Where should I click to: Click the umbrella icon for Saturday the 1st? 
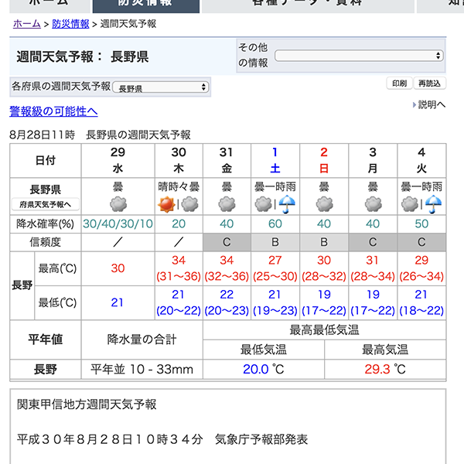pos(287,204)
